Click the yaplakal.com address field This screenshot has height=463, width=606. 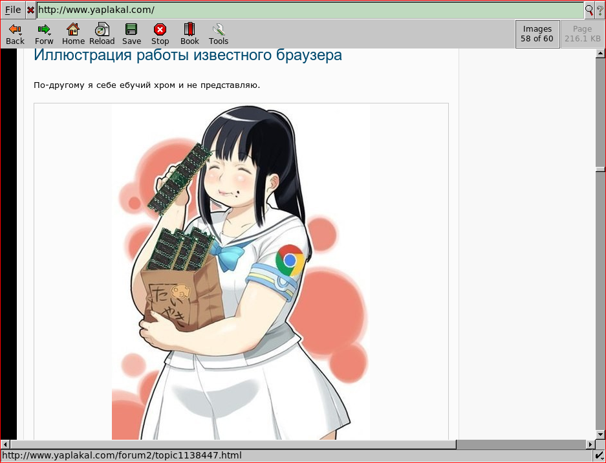[x=310, y=10]
